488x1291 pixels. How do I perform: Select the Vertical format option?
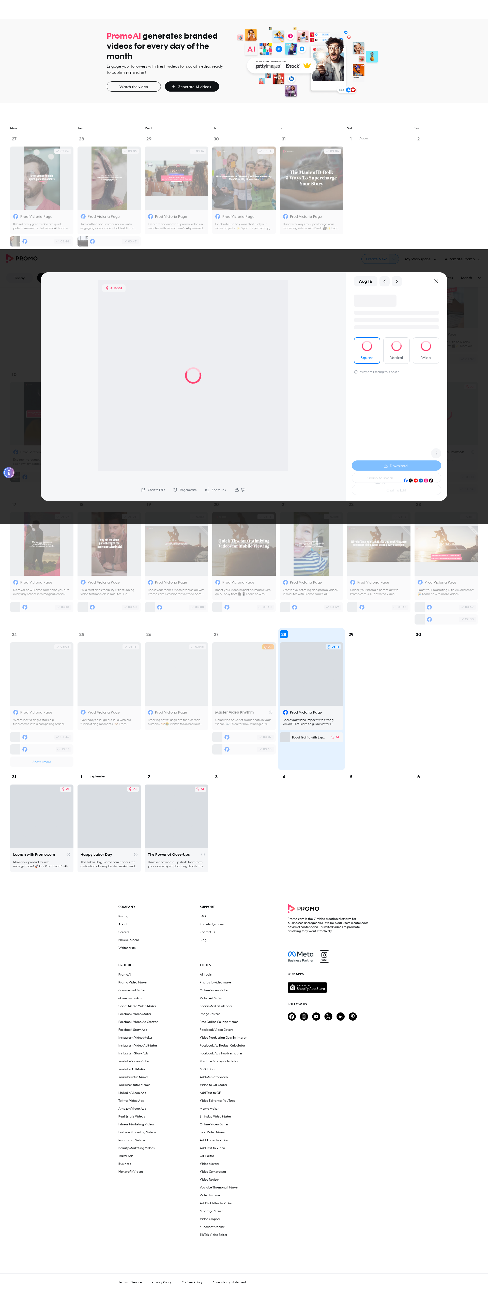click(396, 350)
